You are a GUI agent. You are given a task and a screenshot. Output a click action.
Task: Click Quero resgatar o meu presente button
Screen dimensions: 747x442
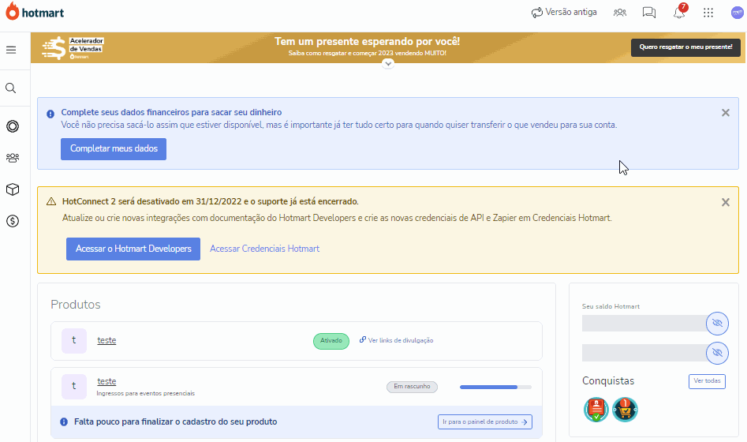pos(685,47)
